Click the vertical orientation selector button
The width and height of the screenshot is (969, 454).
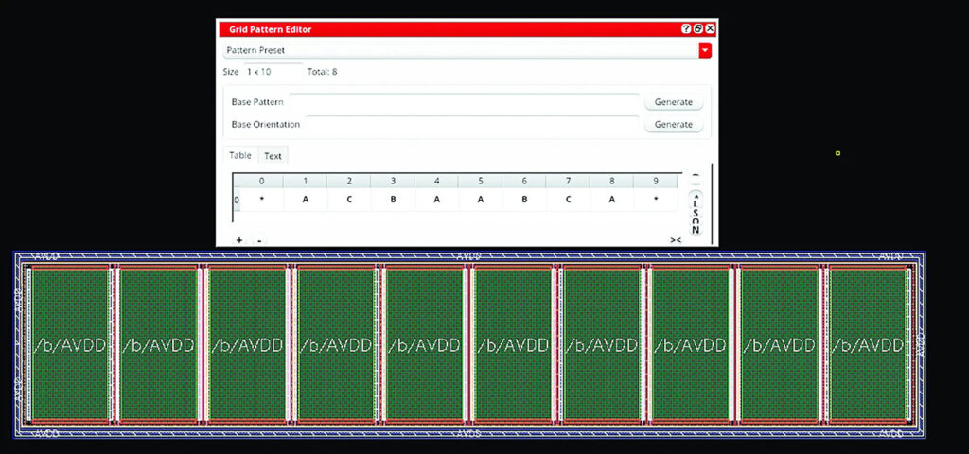point(696,215)
